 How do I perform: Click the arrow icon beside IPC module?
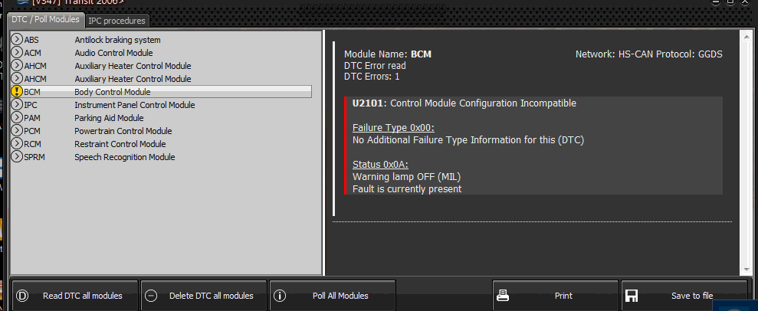[17, 105]
